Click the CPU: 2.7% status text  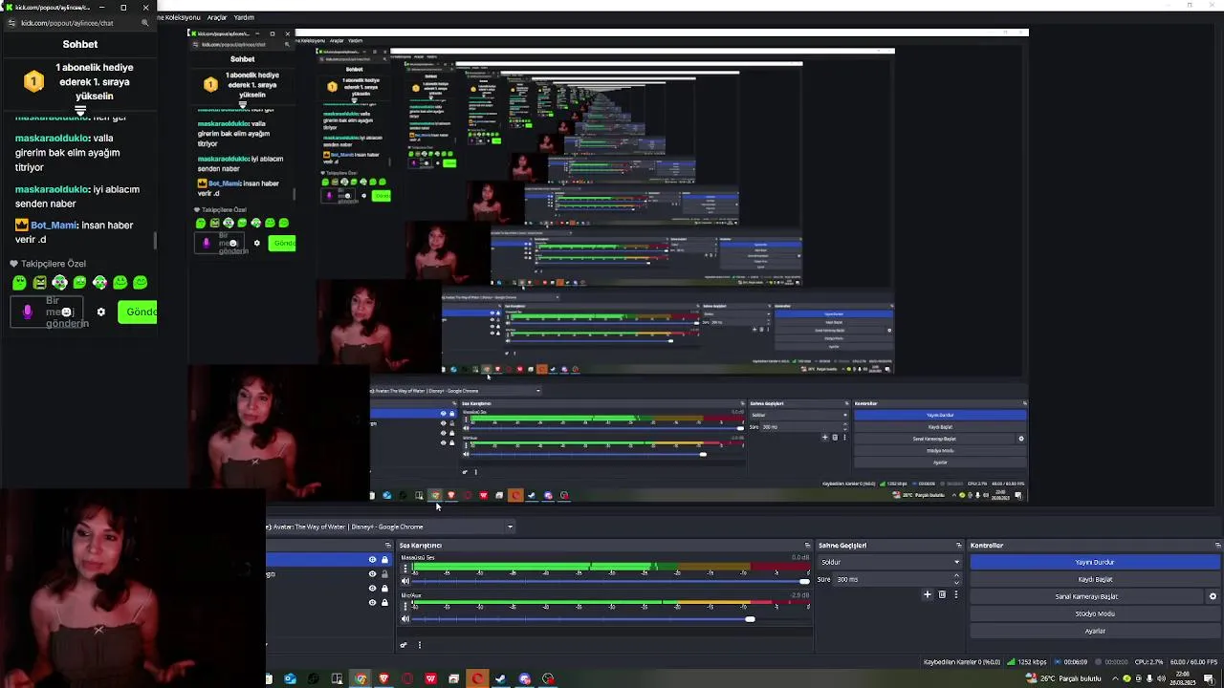1148,661
